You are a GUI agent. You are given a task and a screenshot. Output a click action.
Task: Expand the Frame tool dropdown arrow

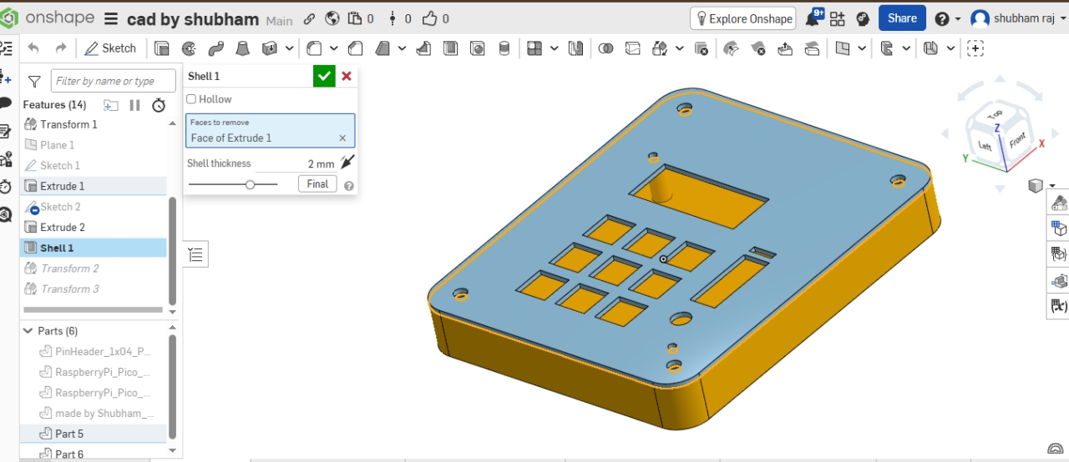905,48
